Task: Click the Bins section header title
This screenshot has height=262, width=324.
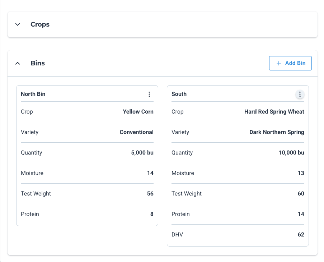Action: pyautogui.click(x=38, y=63)
